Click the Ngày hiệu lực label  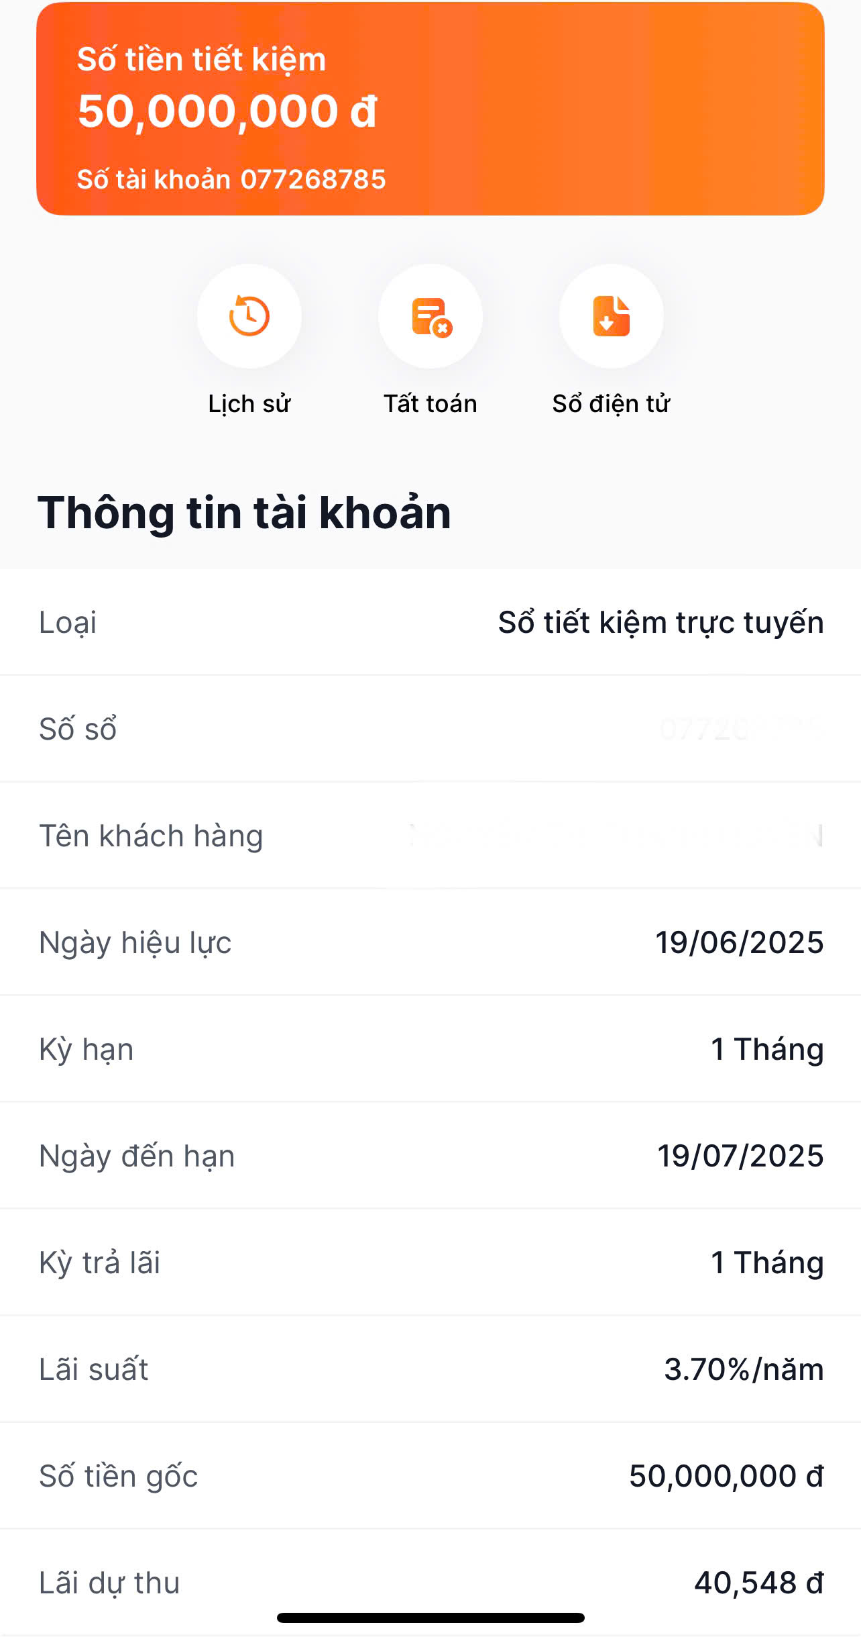(x=135, y=942)
